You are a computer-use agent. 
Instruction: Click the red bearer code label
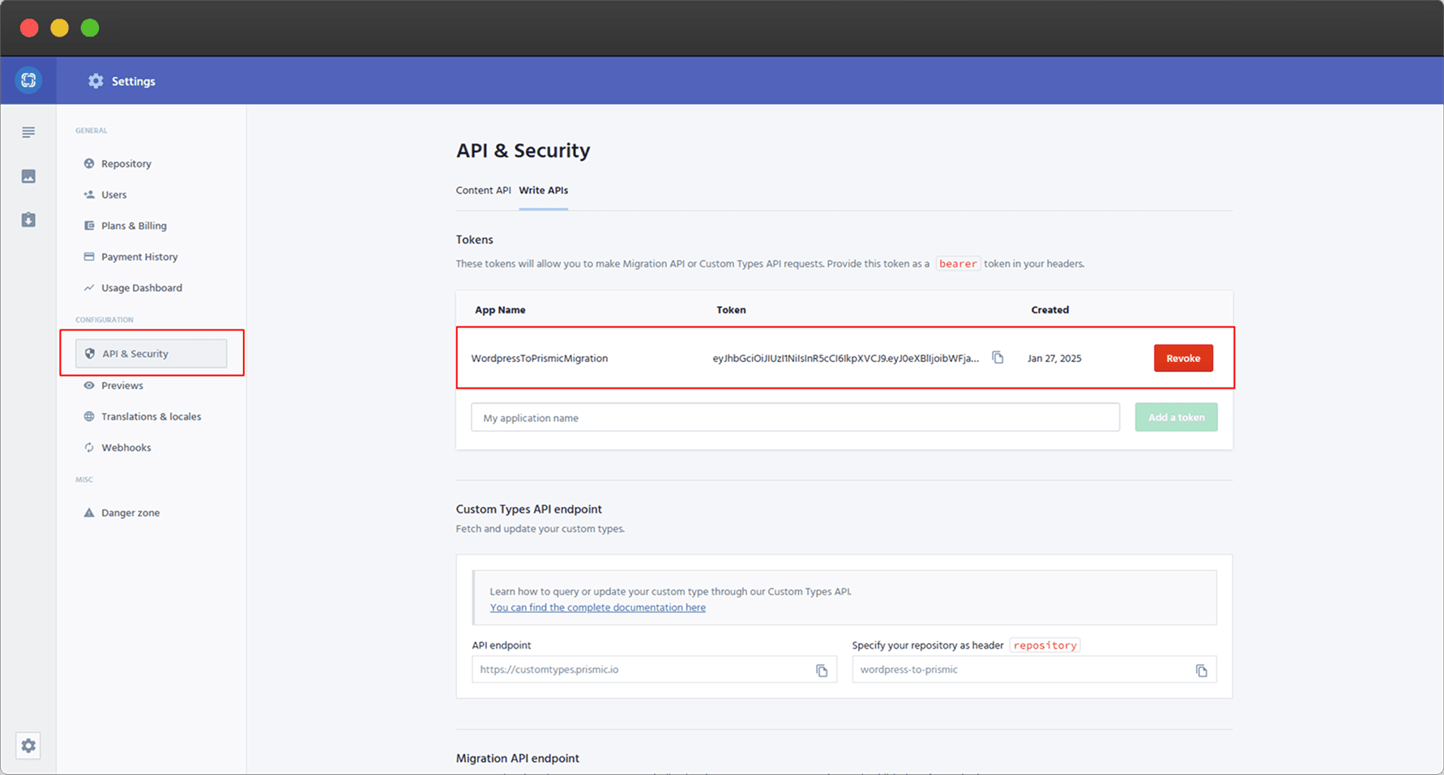tap(958, 263)
